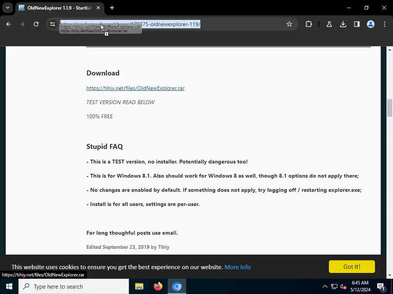The width and height of the screenshot is (393, 294).
Task: Click 'For long thoughtful posts use email.' text
Action: pyautogui.click(x=132, y=233)
